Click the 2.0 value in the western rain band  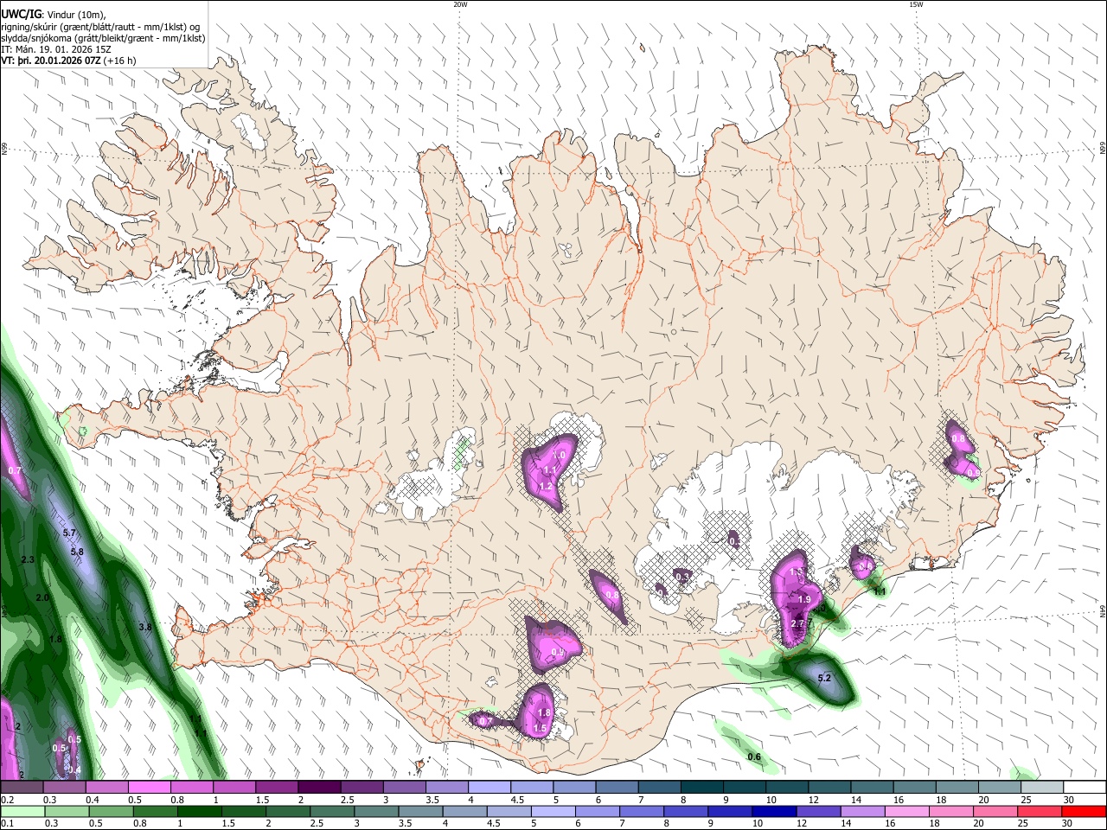tap(42, 597)
